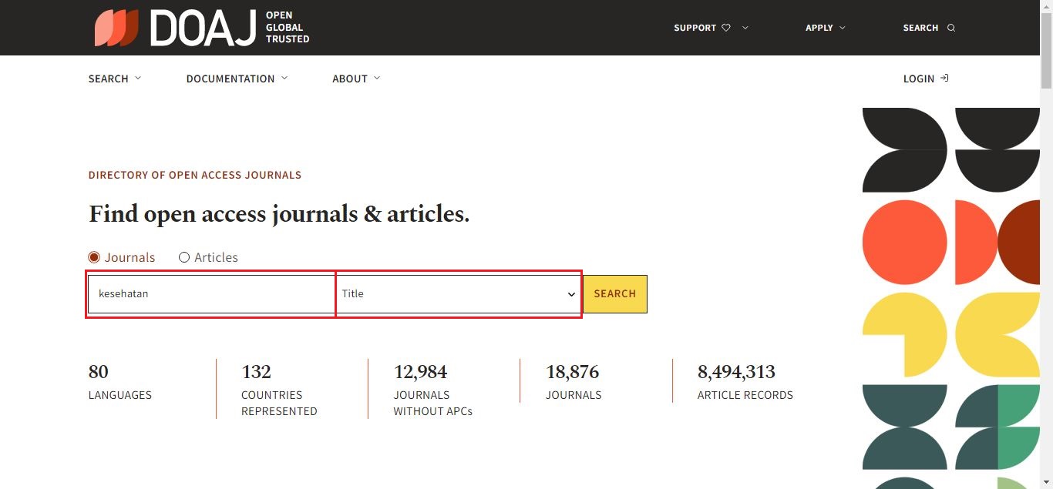This screenshot has height=489, width=1053.
Task: Click the DOAJ logo in header
Action: [x=202, y=28]
